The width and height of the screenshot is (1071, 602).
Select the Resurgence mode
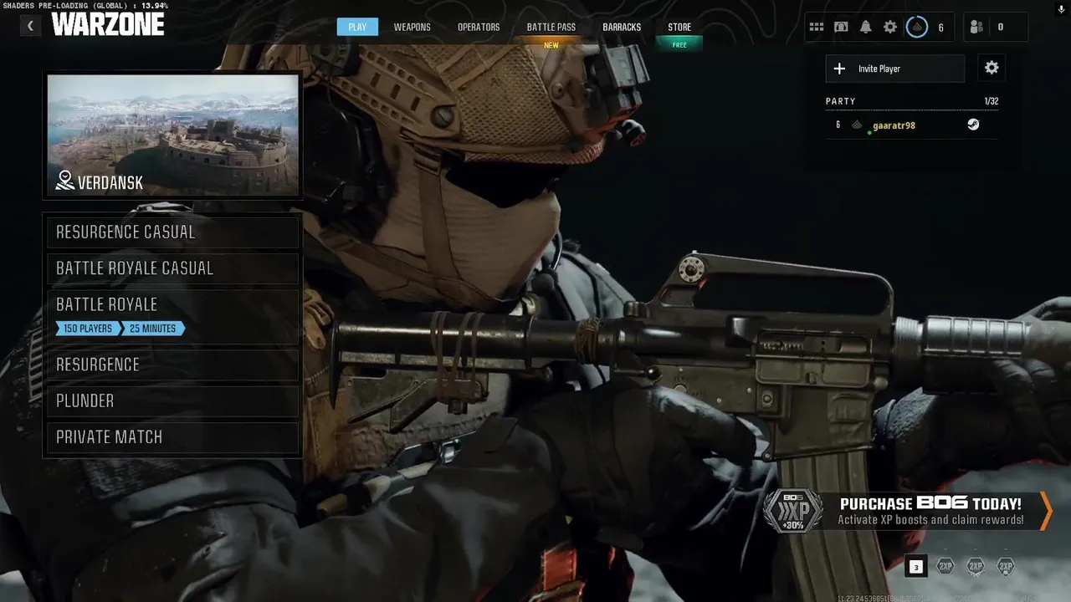[173, 365]
